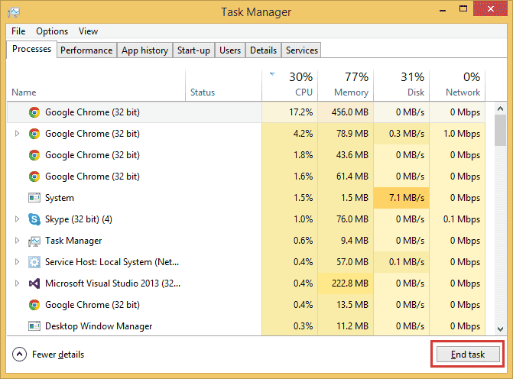This screenshot has width=513, height=379.
Task: Collapse view with Fewer details toggle
Action: click(48, 355)
